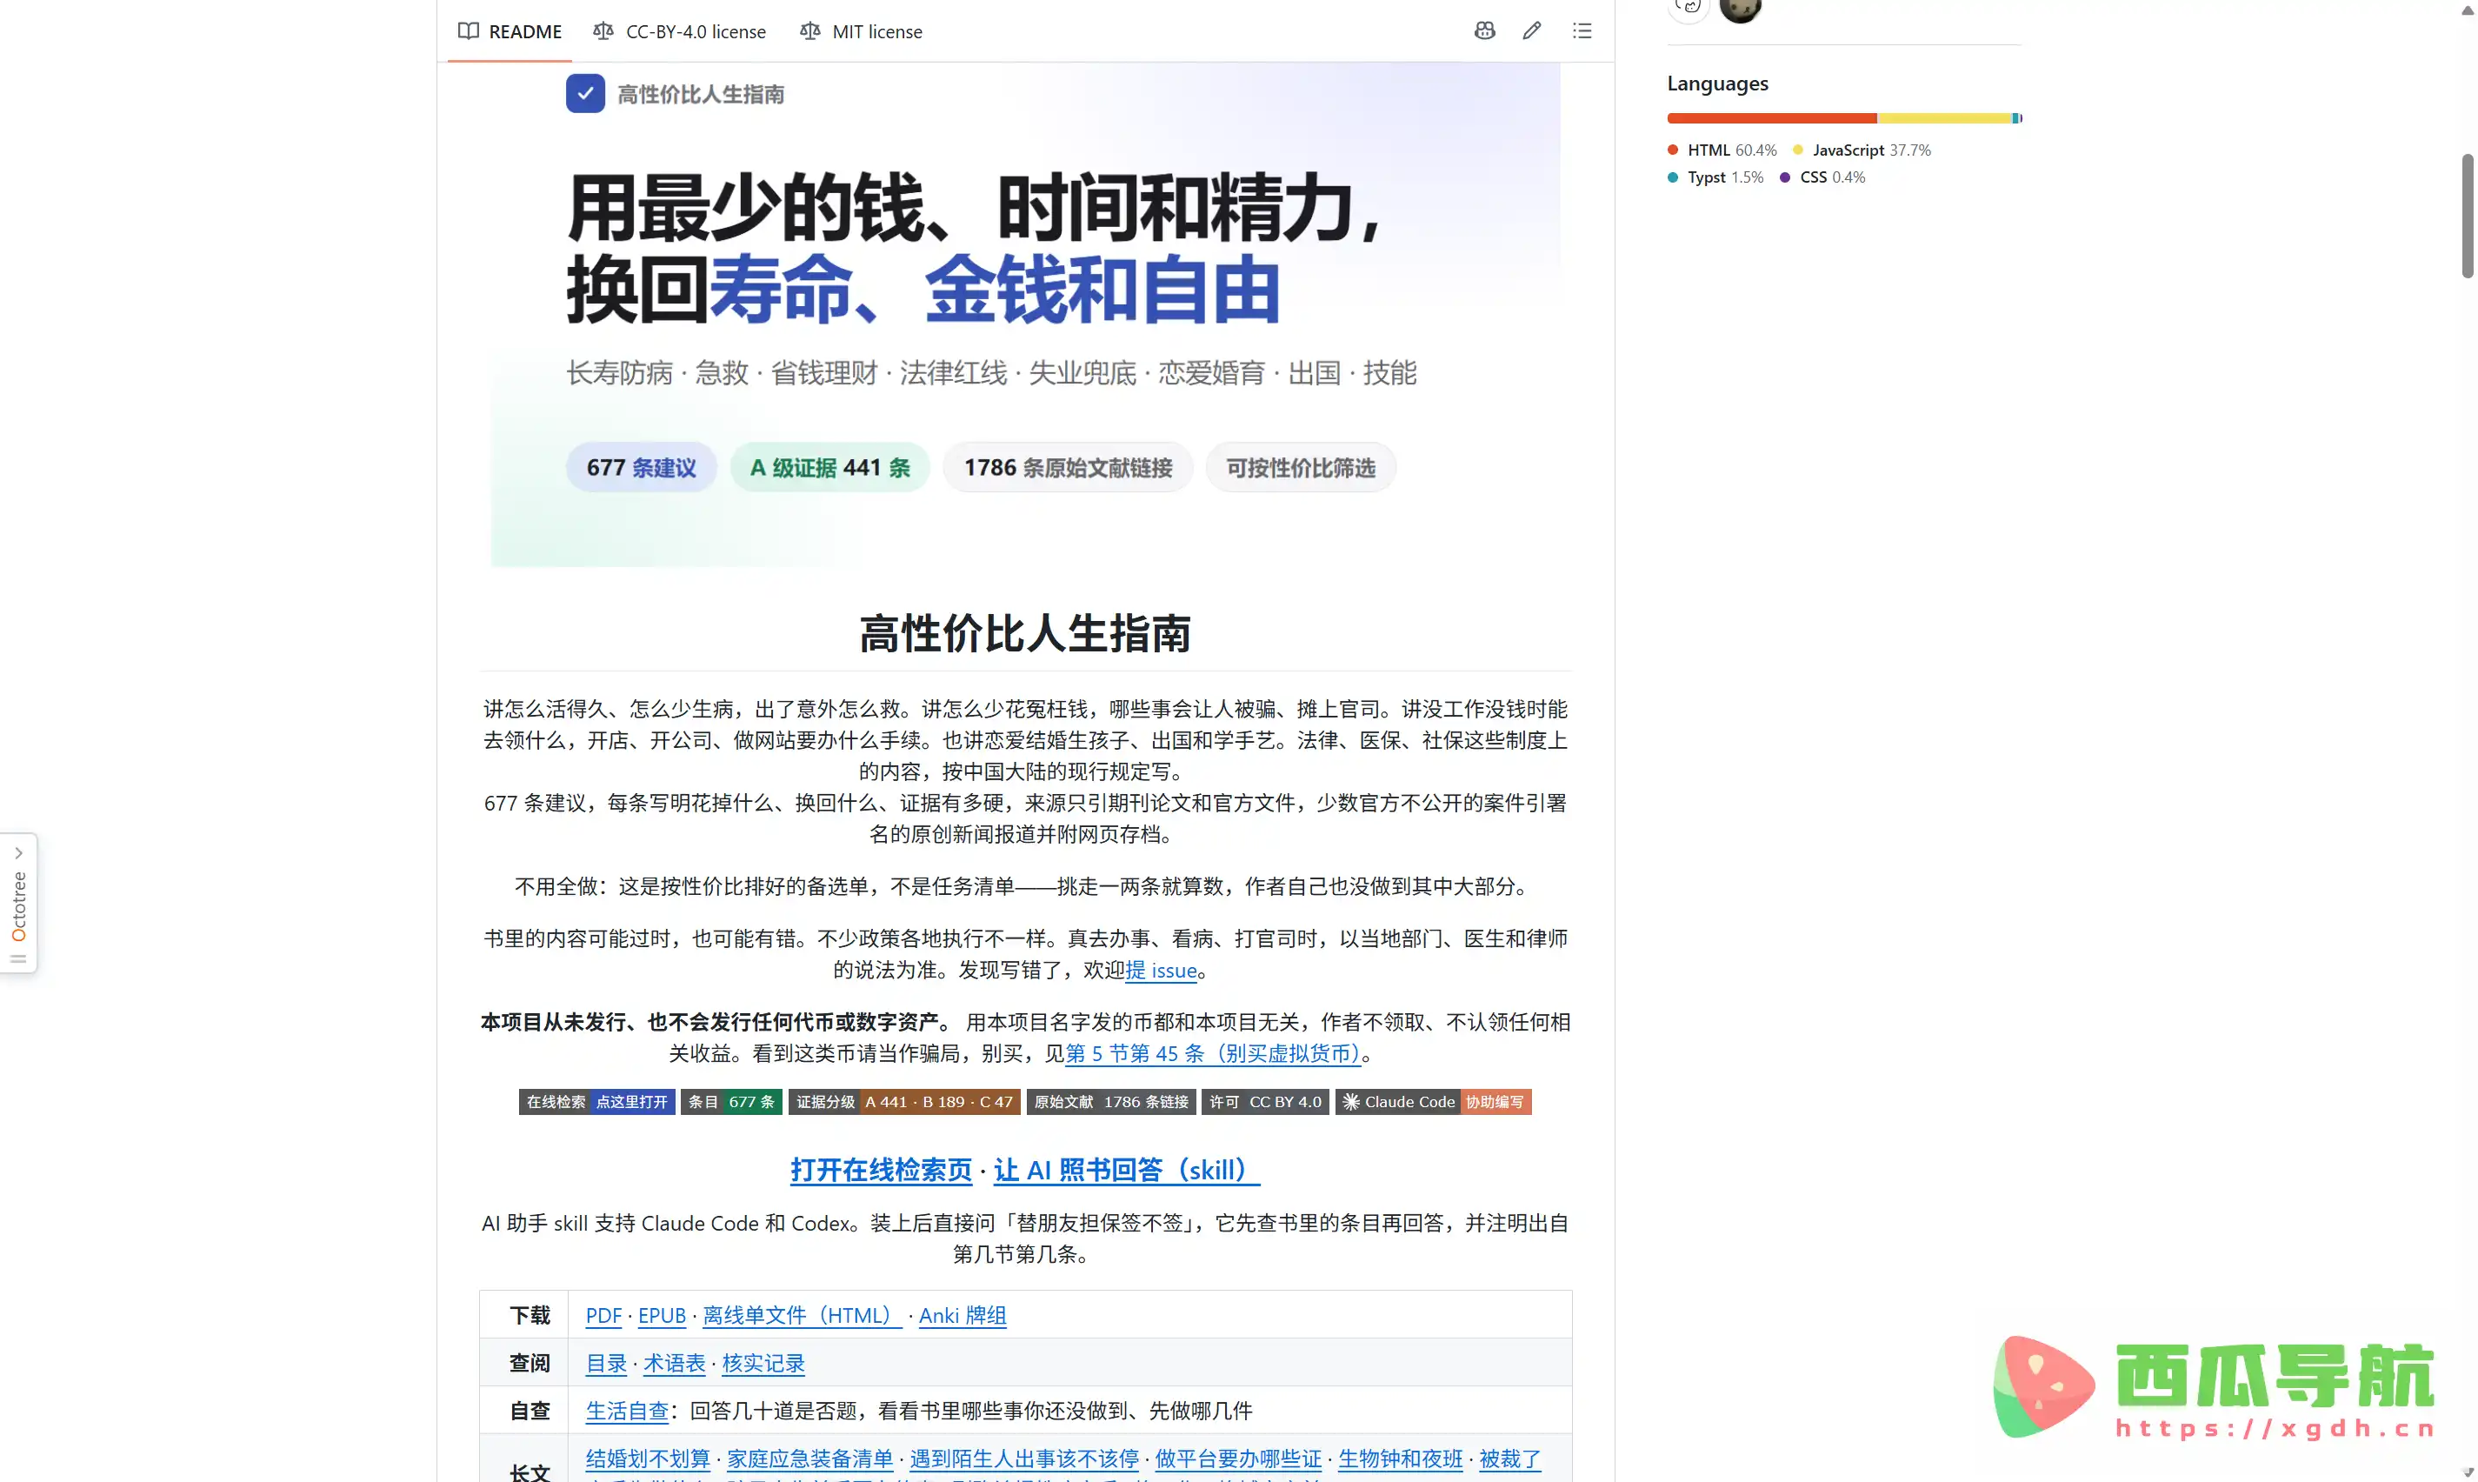This screenshot has width=2478, height=1482.
Task: Click the 条目 677 条 badge
Action: click(x=731, y=1102)
